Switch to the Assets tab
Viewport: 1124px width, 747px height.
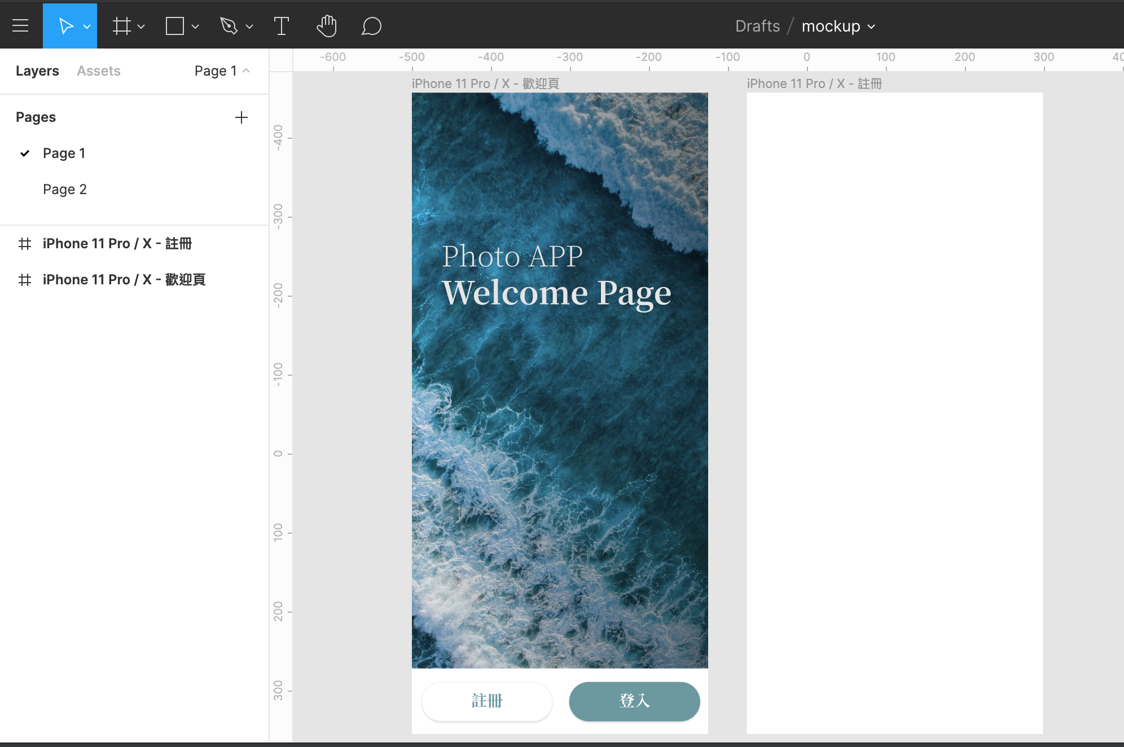99,71
